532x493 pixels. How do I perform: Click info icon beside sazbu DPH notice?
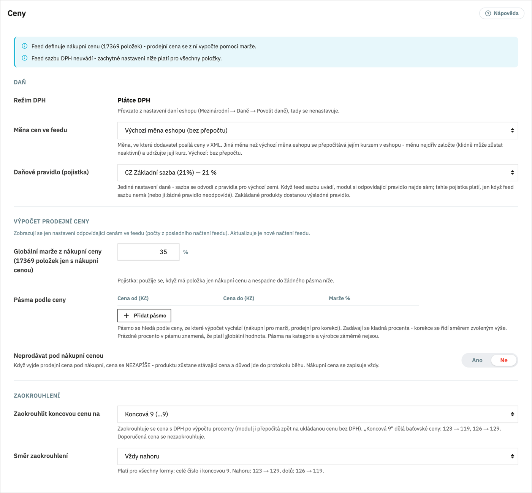click(x=25, y=58)
